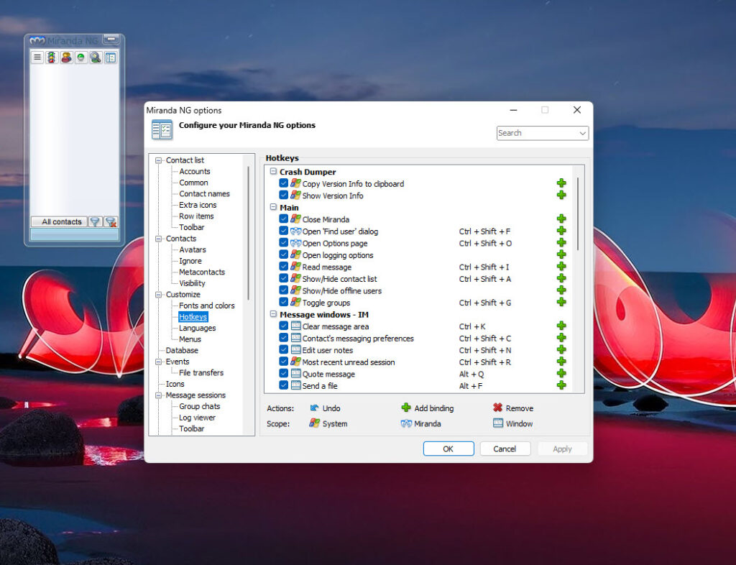This screenshot has height=565, width=736.
Task: Add a hotkey binding for Close Miranda
Action: [x=561, y=219]
